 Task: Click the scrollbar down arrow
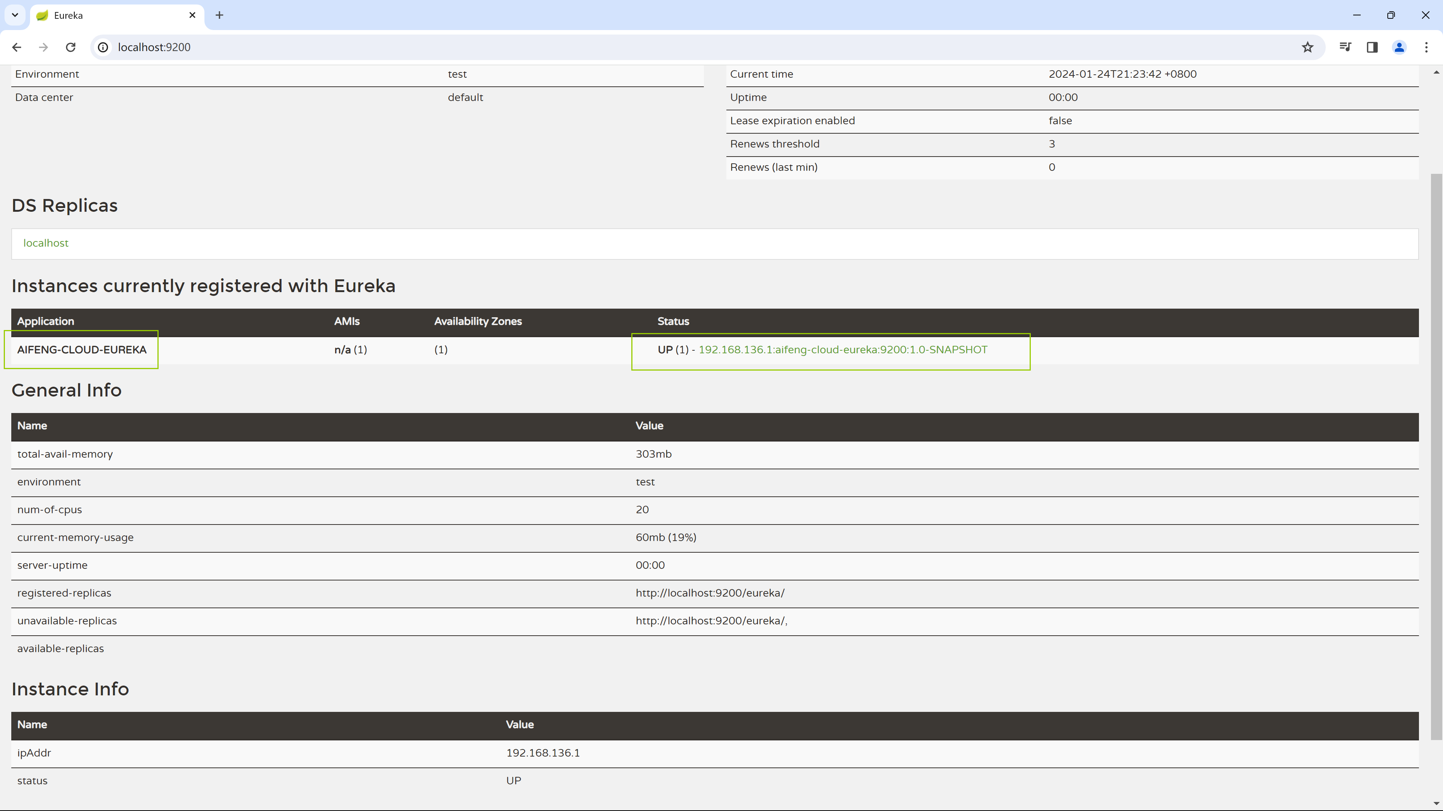coord(1436,804)
